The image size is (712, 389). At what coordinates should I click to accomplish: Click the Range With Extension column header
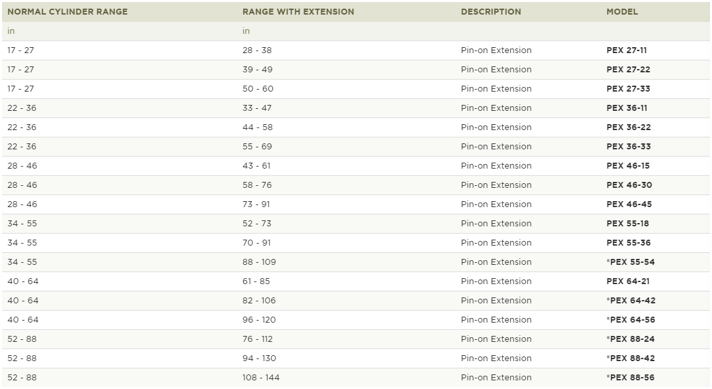click(298, 12)
